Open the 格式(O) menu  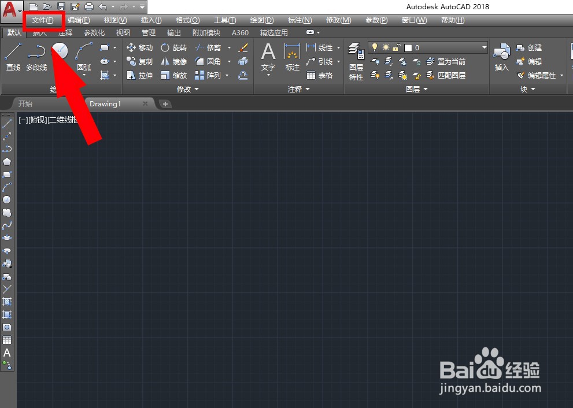187,20
